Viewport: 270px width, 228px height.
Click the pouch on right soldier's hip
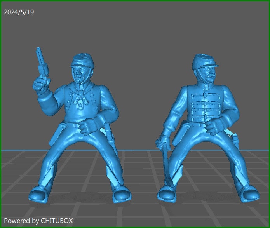click(233, 139)
